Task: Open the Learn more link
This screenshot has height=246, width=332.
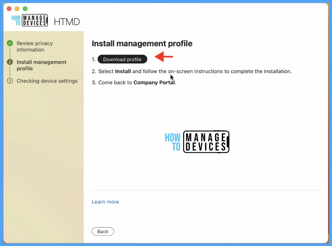Action: [105, 202]
